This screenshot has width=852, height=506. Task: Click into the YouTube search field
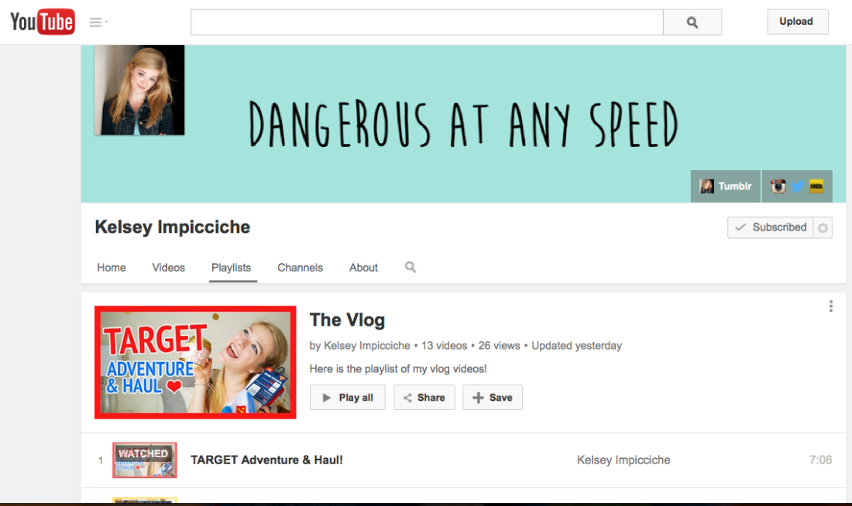(x=427, y=22)
